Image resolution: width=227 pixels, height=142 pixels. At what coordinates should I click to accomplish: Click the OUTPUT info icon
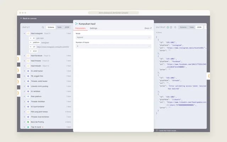pyautogui.click(x=171, y=27)
